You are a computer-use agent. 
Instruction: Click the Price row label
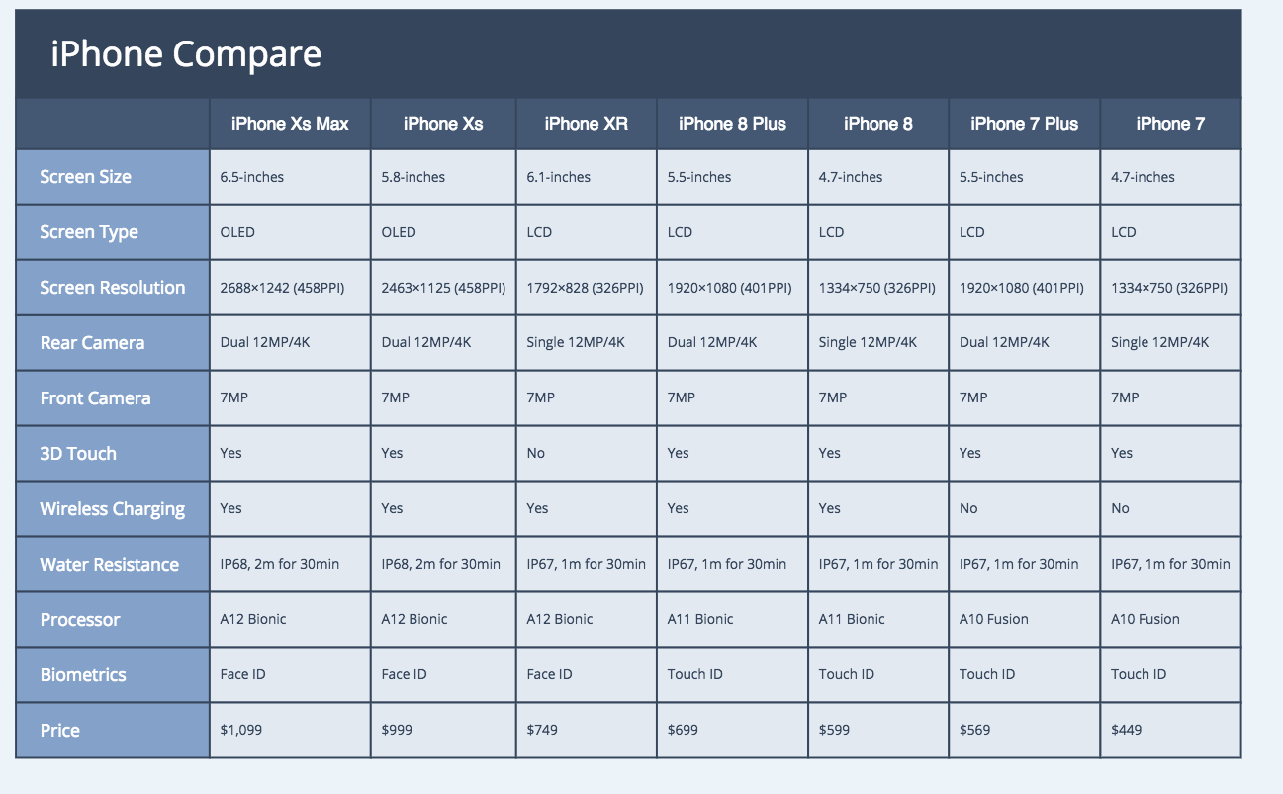coord(59,731)
